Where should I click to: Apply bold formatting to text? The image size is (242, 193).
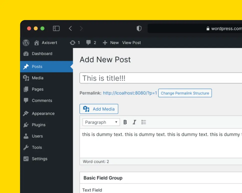[125, 122]
